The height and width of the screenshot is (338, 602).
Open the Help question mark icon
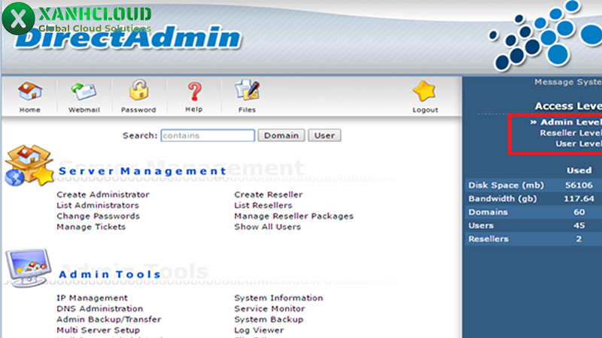[x=194, y=92]
